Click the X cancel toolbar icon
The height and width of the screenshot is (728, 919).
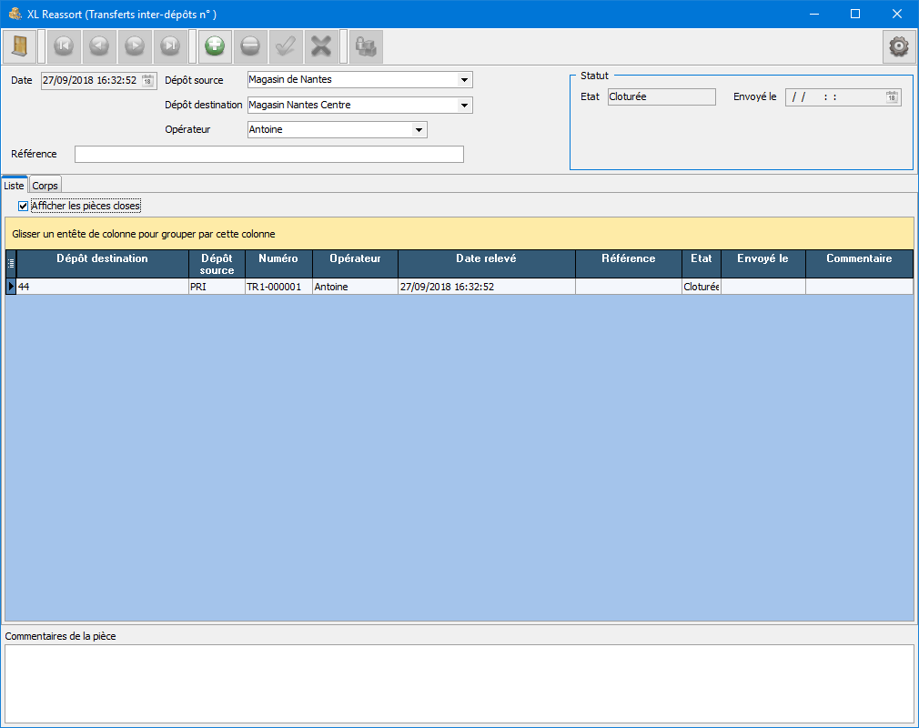[320, 46]
